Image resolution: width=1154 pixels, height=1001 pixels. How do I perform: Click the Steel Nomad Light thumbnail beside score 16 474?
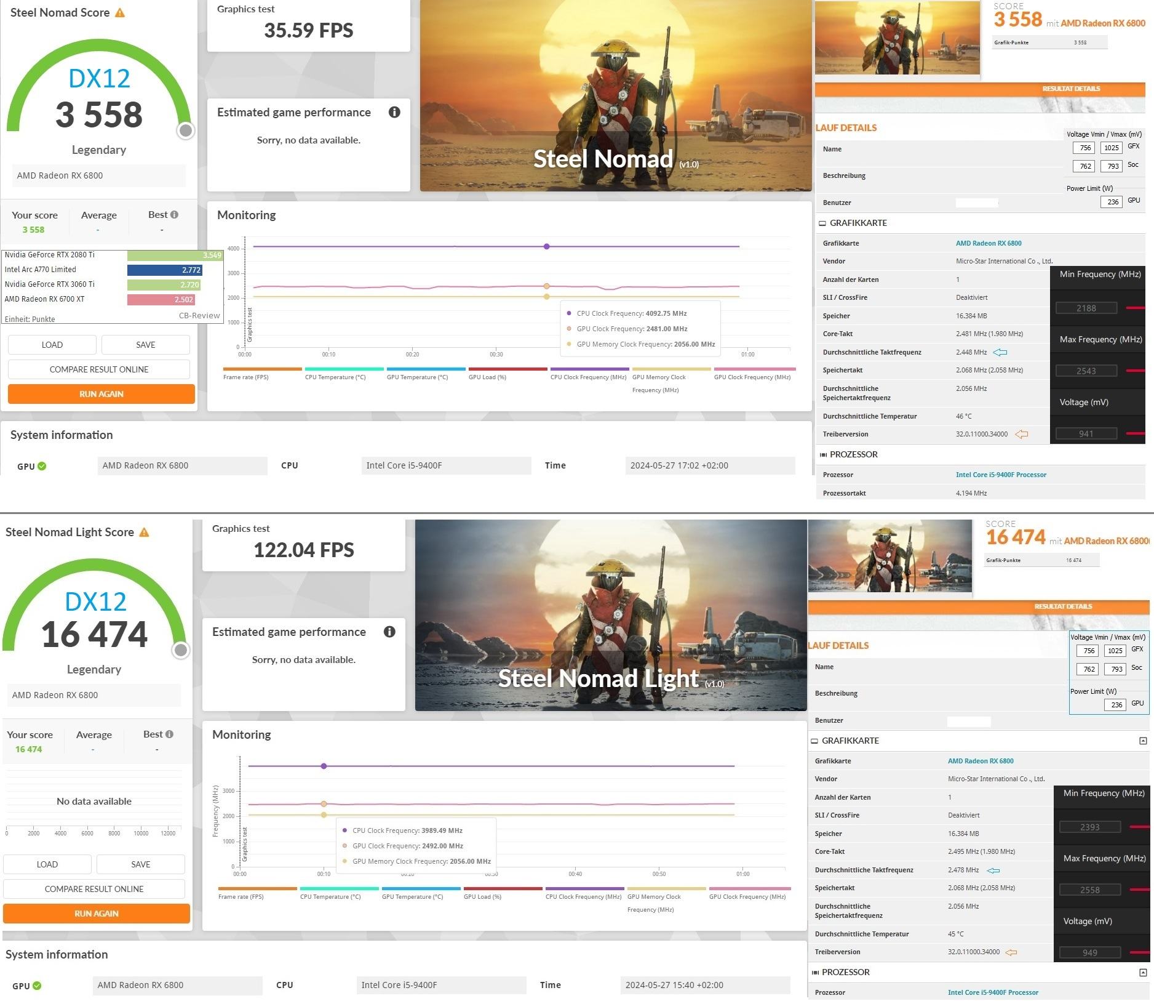pyautogui.click(x=890, y=556)
